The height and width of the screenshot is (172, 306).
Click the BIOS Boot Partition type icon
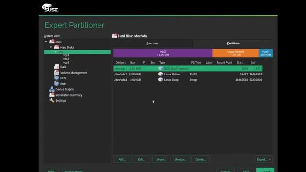(161, 68)
